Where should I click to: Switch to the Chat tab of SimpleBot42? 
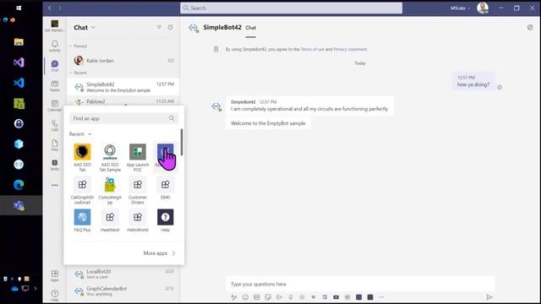pos(251,28)
